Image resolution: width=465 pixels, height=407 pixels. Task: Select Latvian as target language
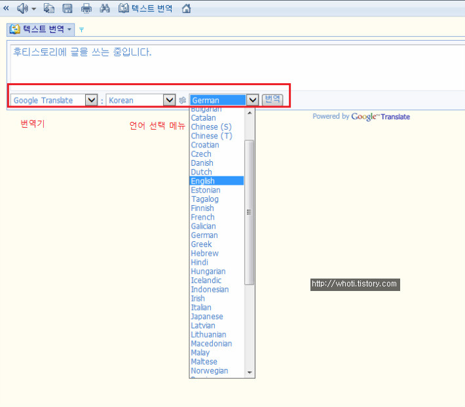217,326
